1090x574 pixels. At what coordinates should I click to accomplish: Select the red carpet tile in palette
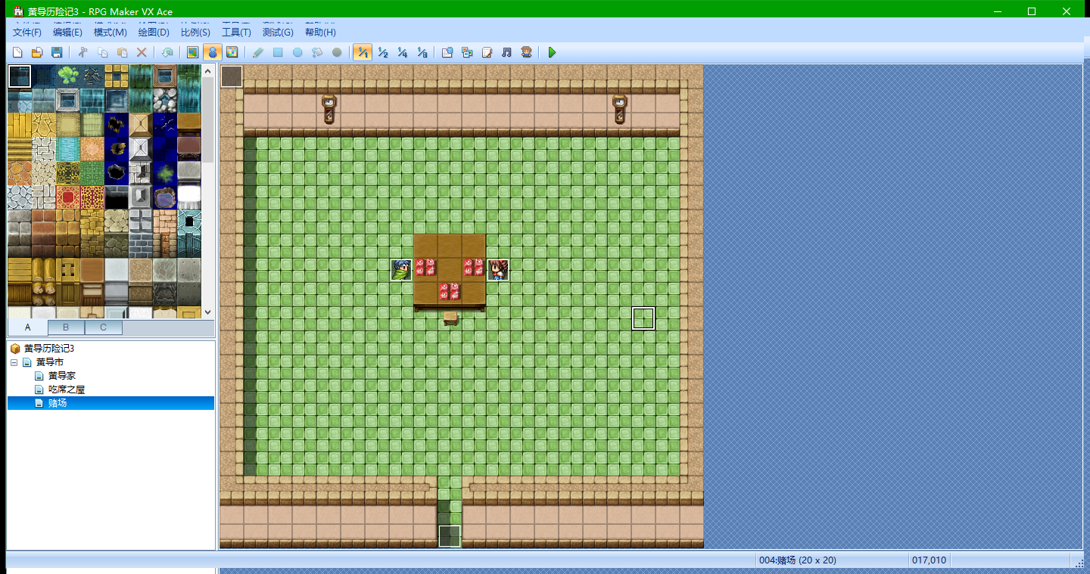tap(68, 198)
